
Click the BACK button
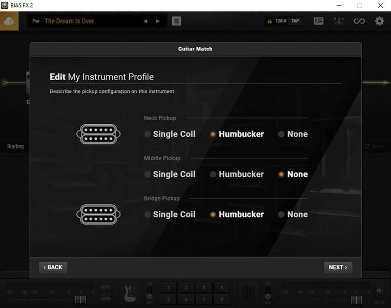53,267
